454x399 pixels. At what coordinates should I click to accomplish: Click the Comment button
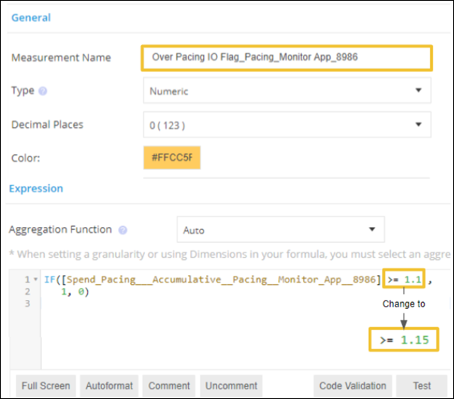[169, 386]
